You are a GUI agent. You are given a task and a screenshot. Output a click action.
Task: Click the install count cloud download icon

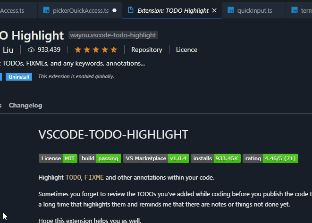tap(31, 50)
